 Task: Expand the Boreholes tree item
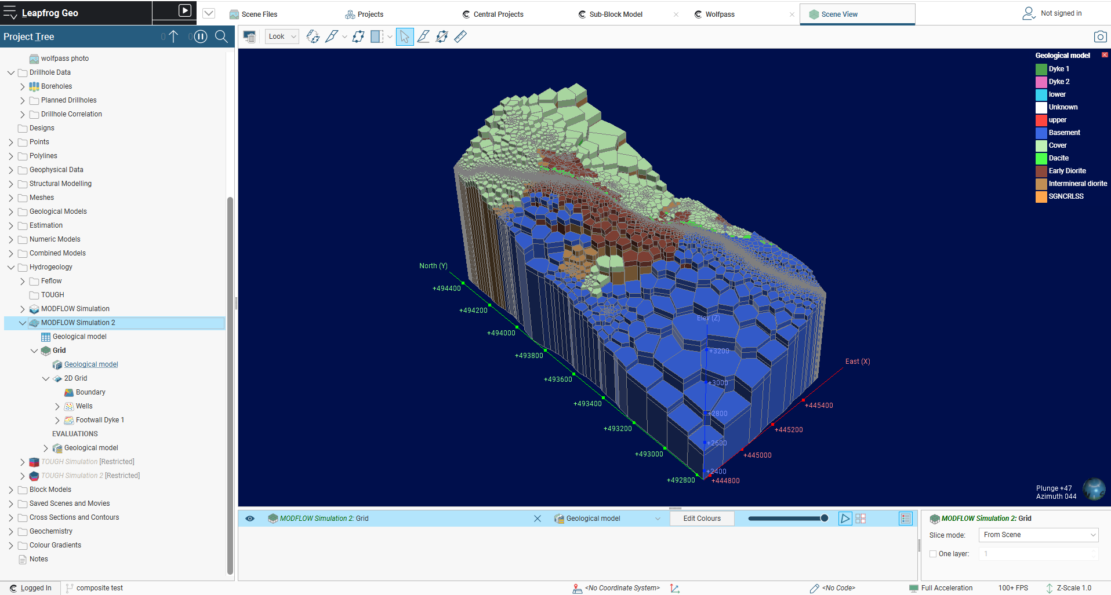pyautogui.click(x=22, y=86)
